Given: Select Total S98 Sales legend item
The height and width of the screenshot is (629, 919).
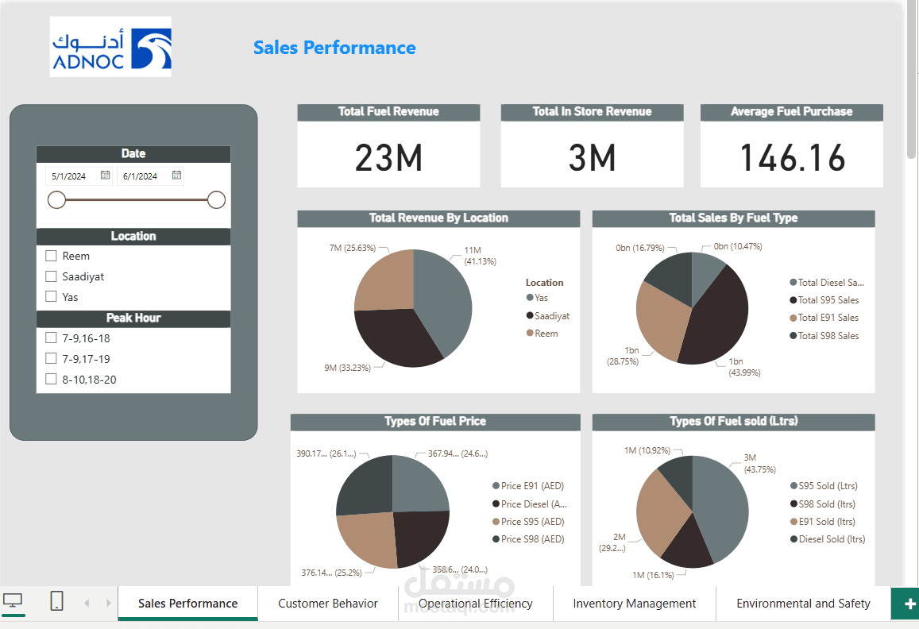Looking at the screenshot, I should (x=824, y=336).
